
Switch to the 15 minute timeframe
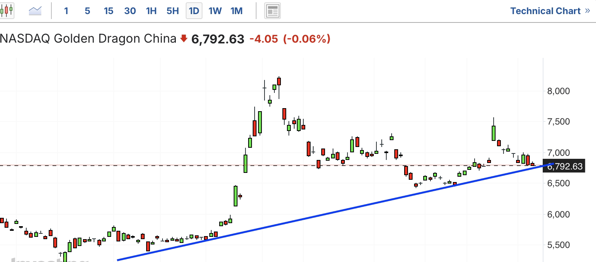108,11
